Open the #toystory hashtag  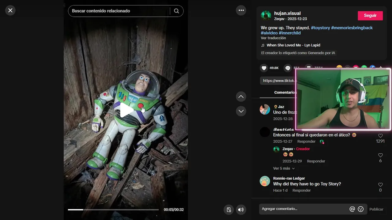320,28
